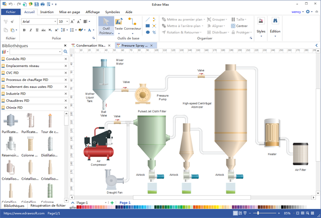Toggle Italic text formatting
This screenshot has width=321, height=218.
coord(31,30)
